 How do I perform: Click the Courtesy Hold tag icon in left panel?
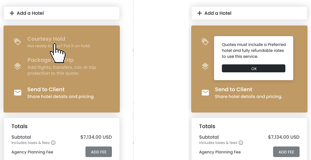pos(17,42)
